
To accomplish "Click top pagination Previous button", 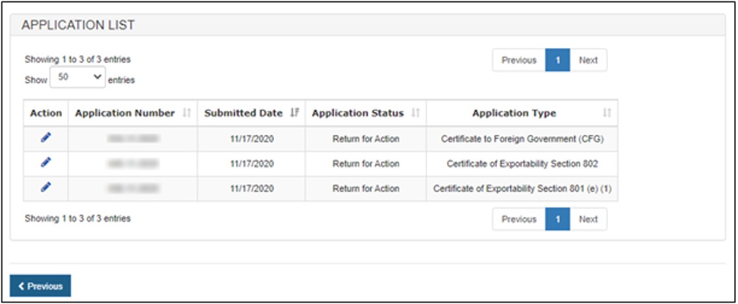I will click(x=519, y=60).
